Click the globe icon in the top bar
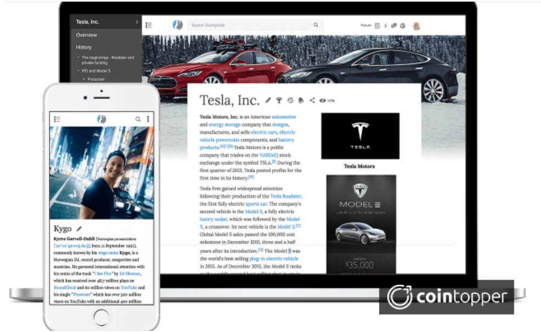This screenshot has width=541, height=332. [403, 25]
